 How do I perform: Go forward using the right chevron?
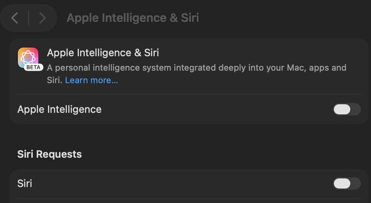pos(43,18)
